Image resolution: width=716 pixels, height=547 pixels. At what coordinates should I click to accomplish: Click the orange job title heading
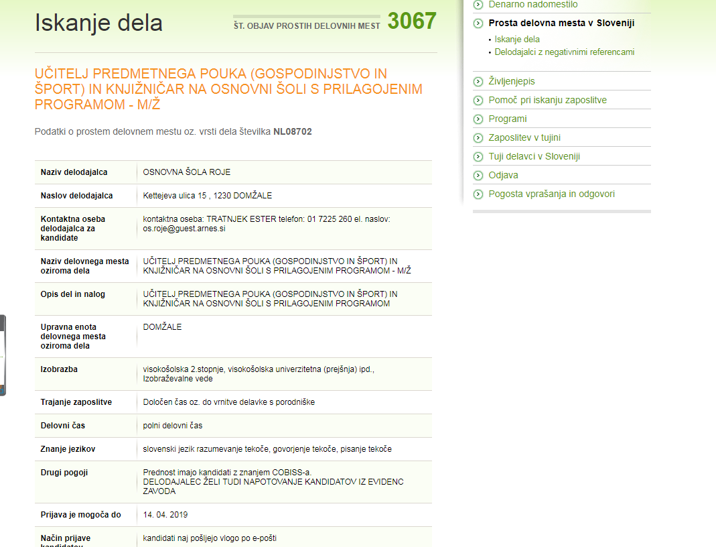pyautogui.click(x=228, y=89)
